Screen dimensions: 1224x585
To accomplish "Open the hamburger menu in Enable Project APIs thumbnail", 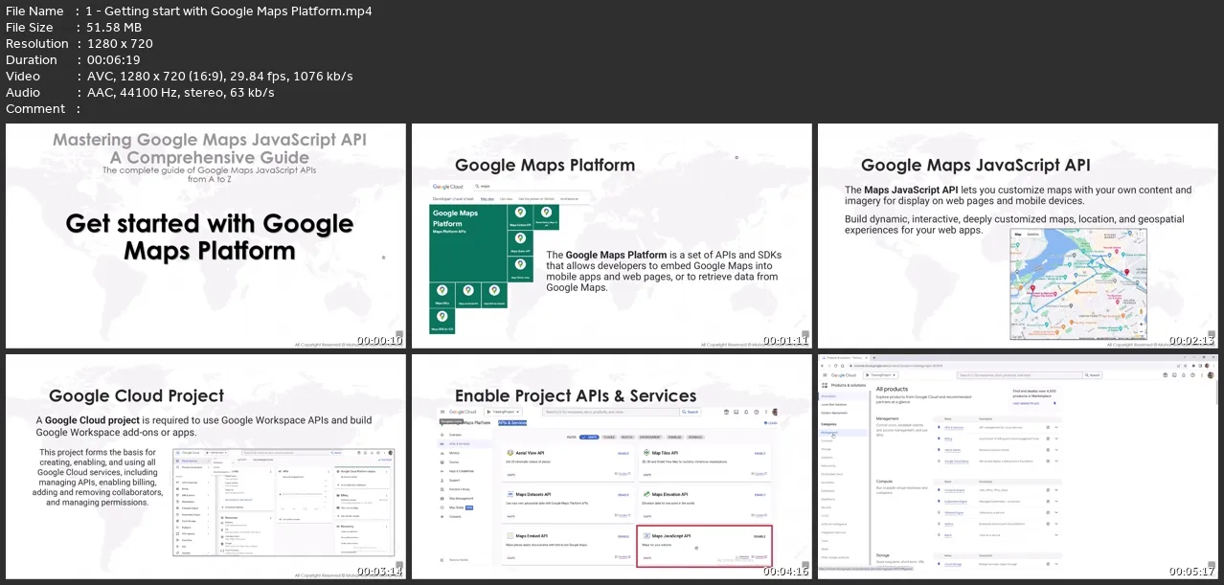I will pos(442,412).
